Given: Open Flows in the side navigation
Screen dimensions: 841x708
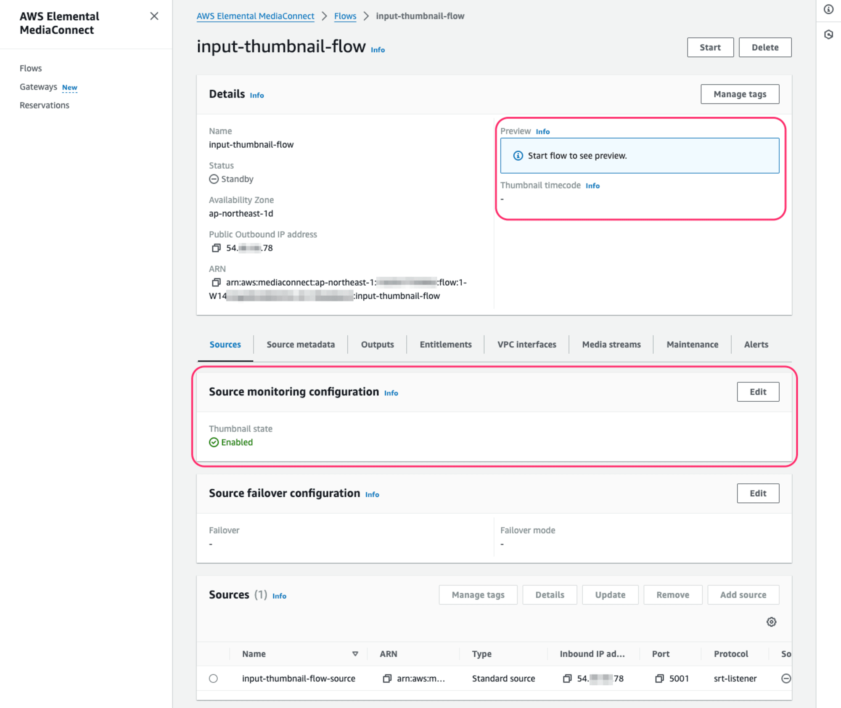Looking at the screenshot, I should (31, 68).
